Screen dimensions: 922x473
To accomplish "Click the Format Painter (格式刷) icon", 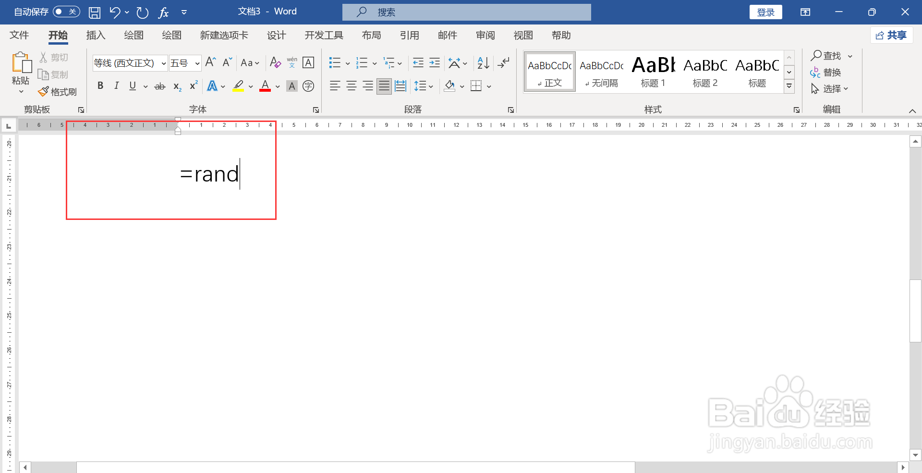I will pos(43,91).
